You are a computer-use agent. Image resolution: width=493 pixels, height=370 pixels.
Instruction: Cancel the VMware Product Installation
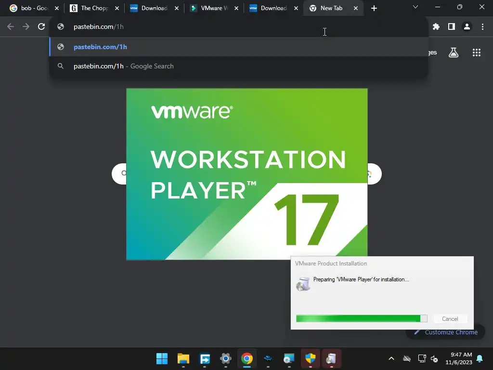(x=450, y=319)
